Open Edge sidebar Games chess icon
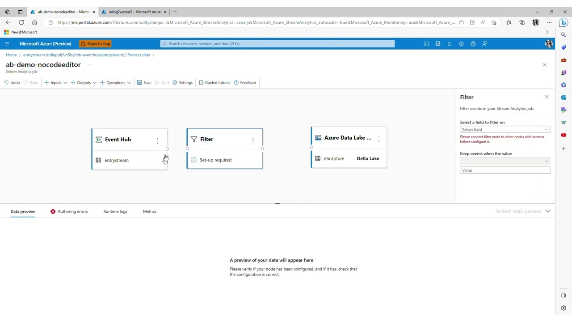 (564, 72)
